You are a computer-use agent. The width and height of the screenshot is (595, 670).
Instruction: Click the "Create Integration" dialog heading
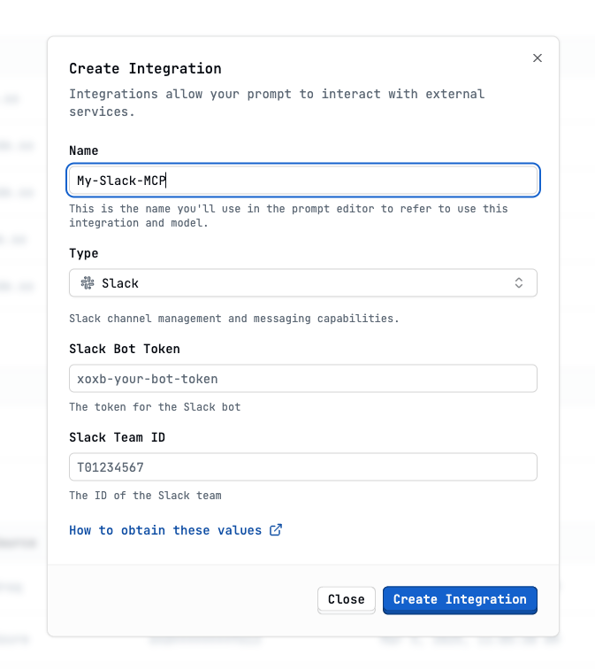pyautogui.click(x=145, y=68)
